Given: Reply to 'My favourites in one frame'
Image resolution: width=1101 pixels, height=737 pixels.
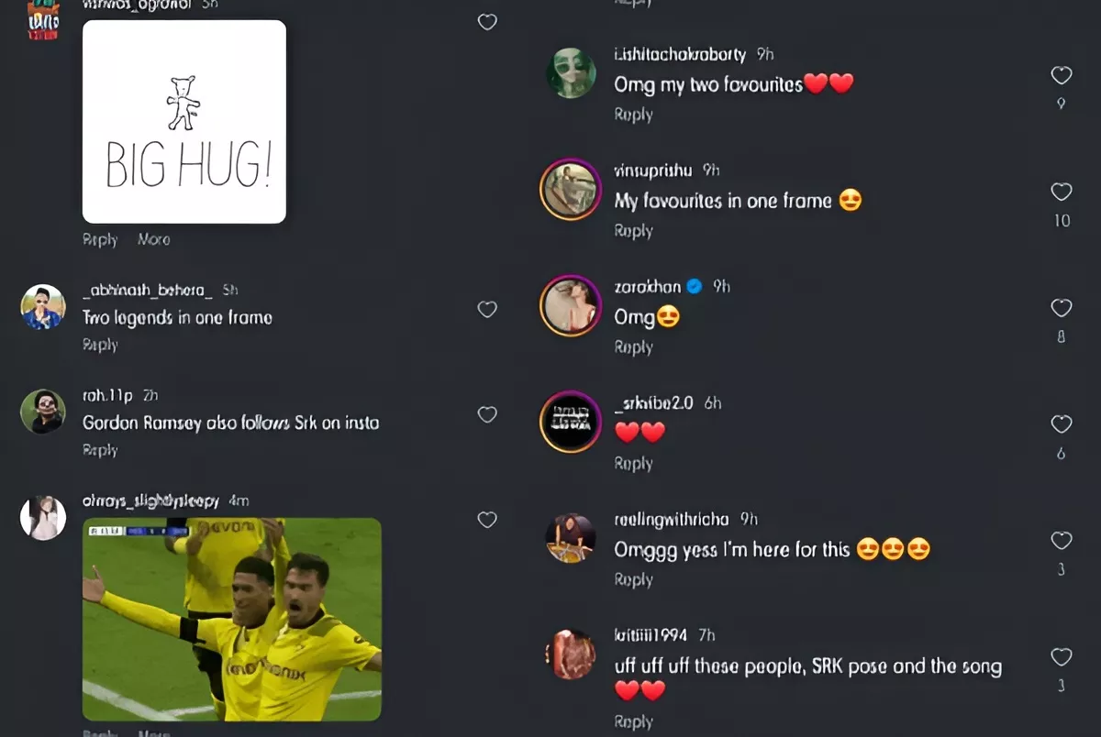Looking at the screenshot, I should click(633, 231).
